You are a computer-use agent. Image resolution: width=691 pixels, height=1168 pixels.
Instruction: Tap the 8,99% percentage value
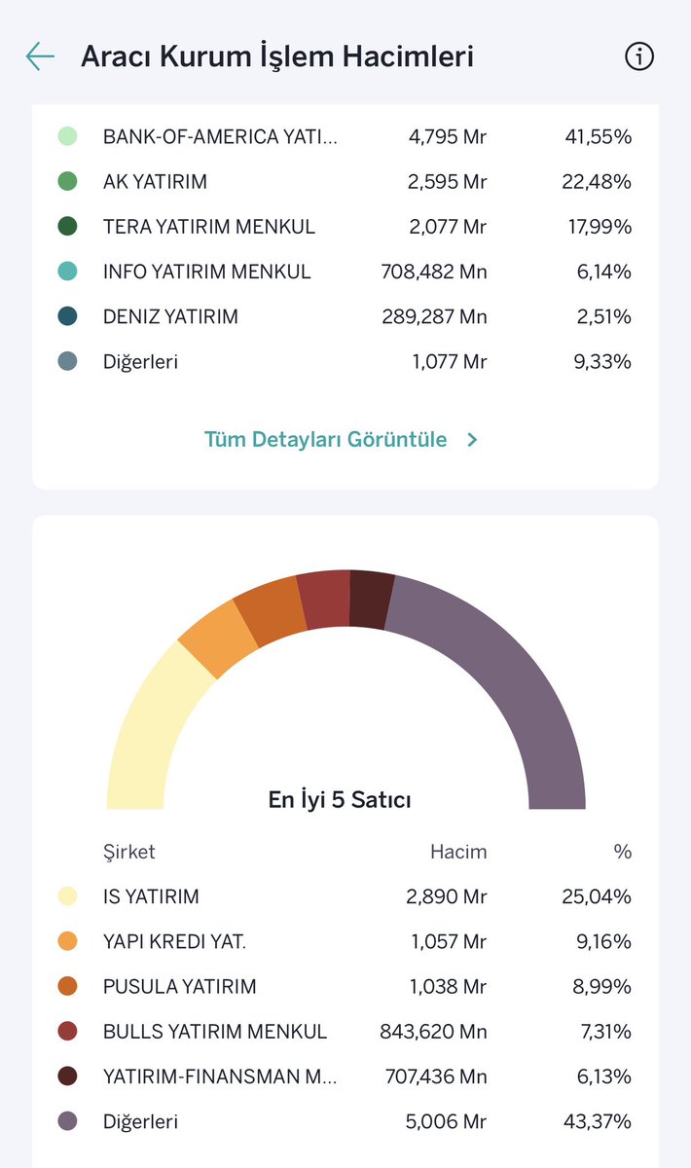pyautogui.click(x=601, y=986)
